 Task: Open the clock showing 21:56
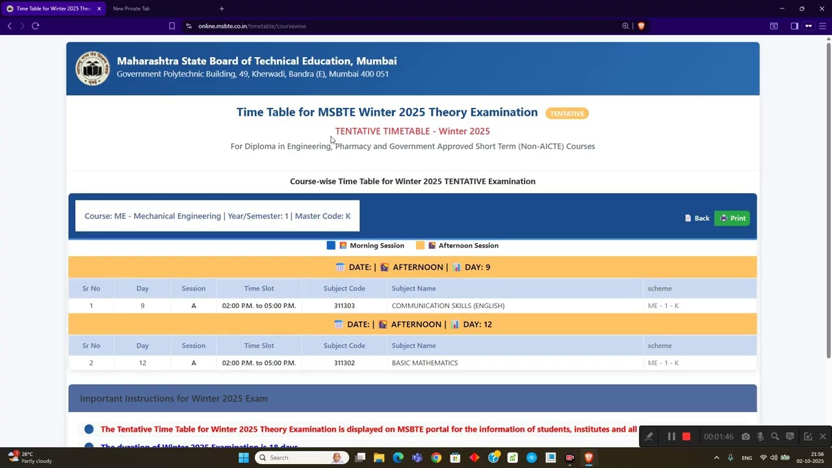[x=812, y=458]
